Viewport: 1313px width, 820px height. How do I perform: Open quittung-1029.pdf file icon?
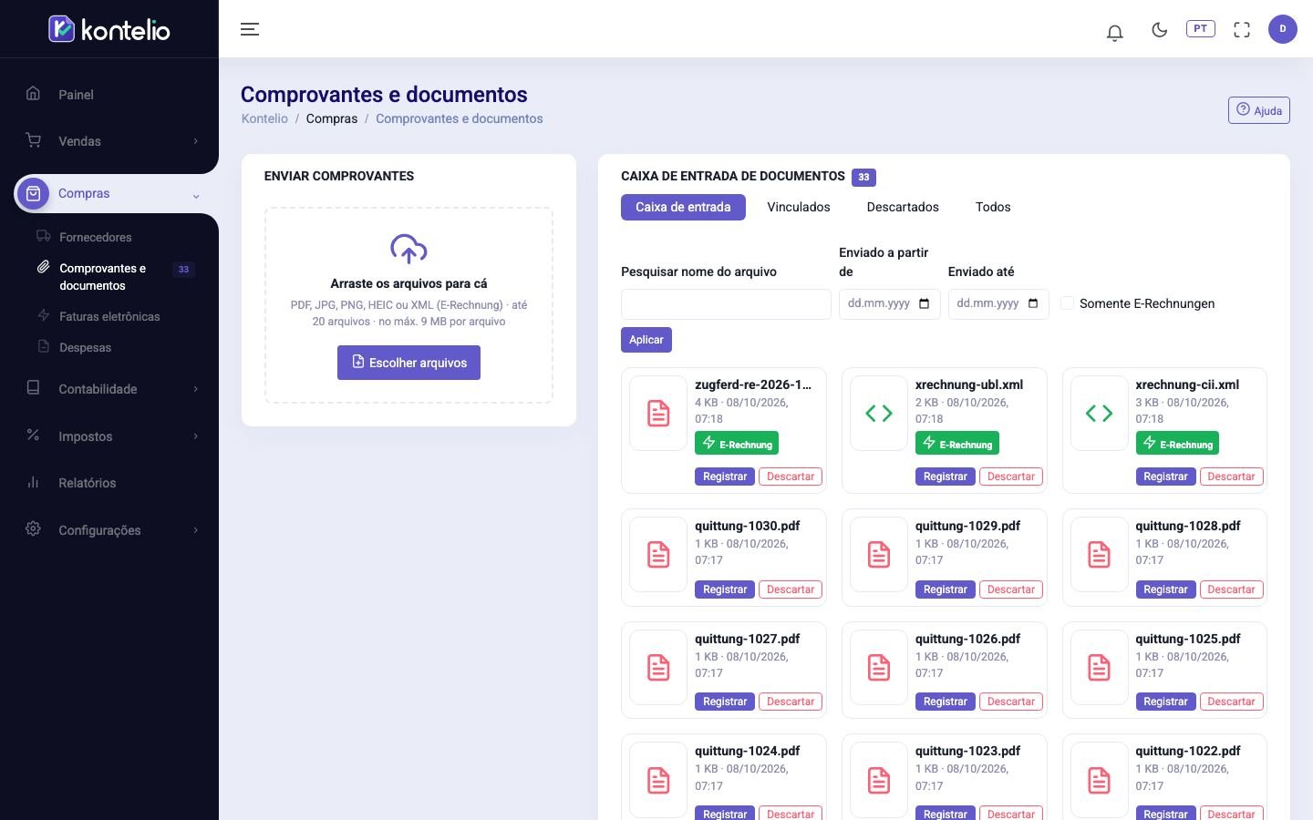point(879,554)
